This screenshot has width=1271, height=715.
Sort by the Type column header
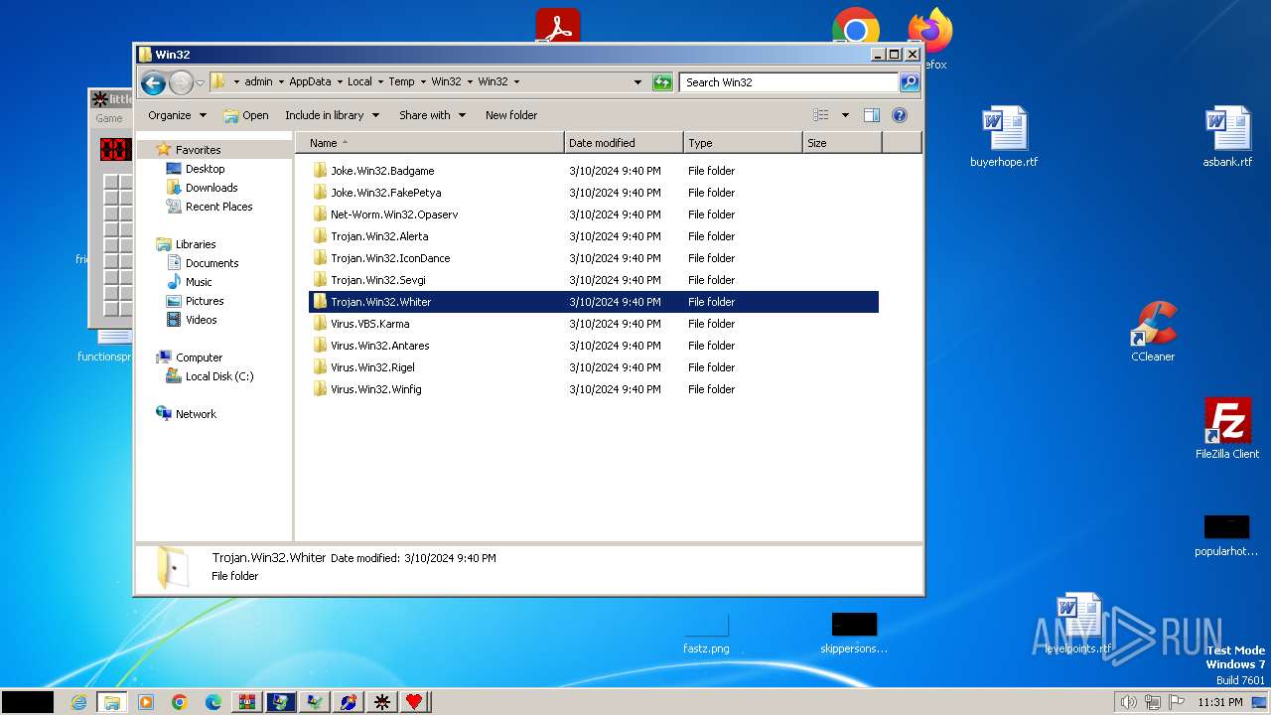point(743,143)
